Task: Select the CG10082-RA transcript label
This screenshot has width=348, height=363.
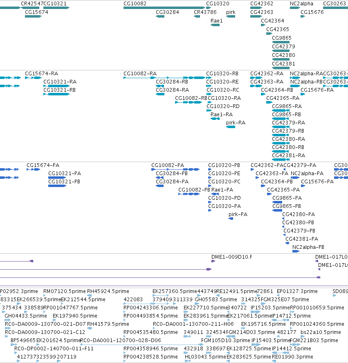Action: [140, 74]
